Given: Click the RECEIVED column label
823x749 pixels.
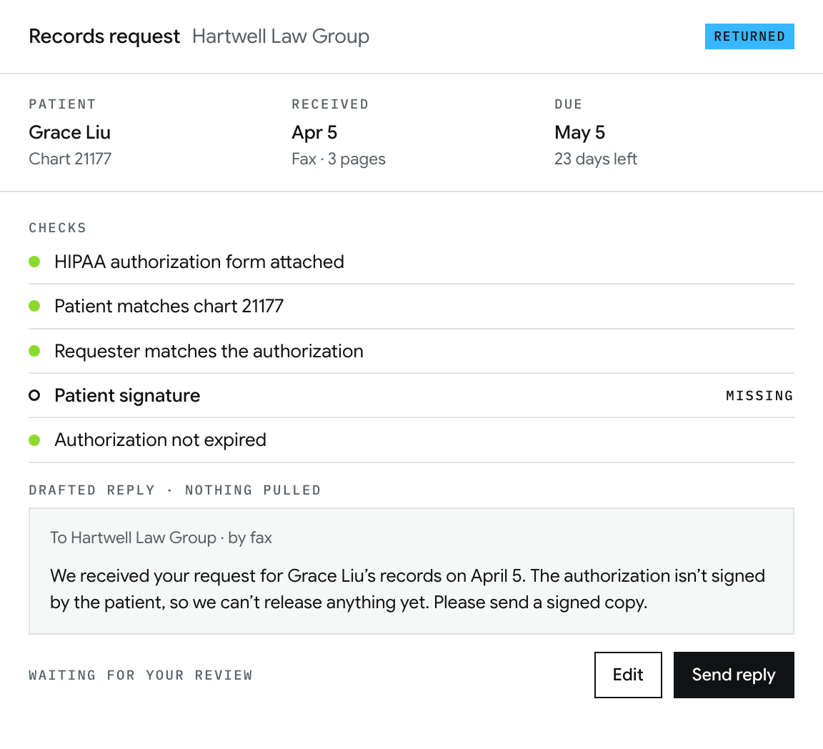Looking at the screenshot, I should 330,104.
